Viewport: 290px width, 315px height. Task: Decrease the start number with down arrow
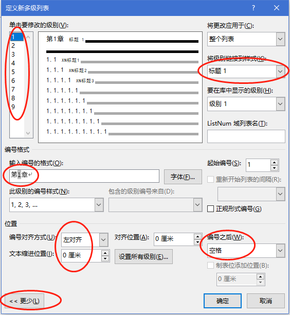(274, 168)
